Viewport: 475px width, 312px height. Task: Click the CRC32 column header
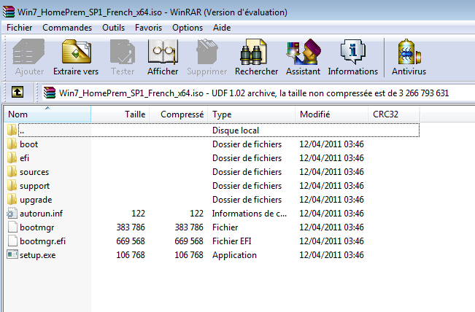385,114
